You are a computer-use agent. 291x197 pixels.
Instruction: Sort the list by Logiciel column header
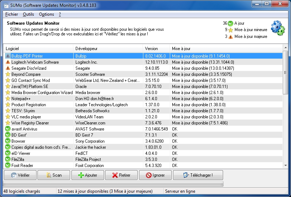pyautogui.click(x=38, y=49)
